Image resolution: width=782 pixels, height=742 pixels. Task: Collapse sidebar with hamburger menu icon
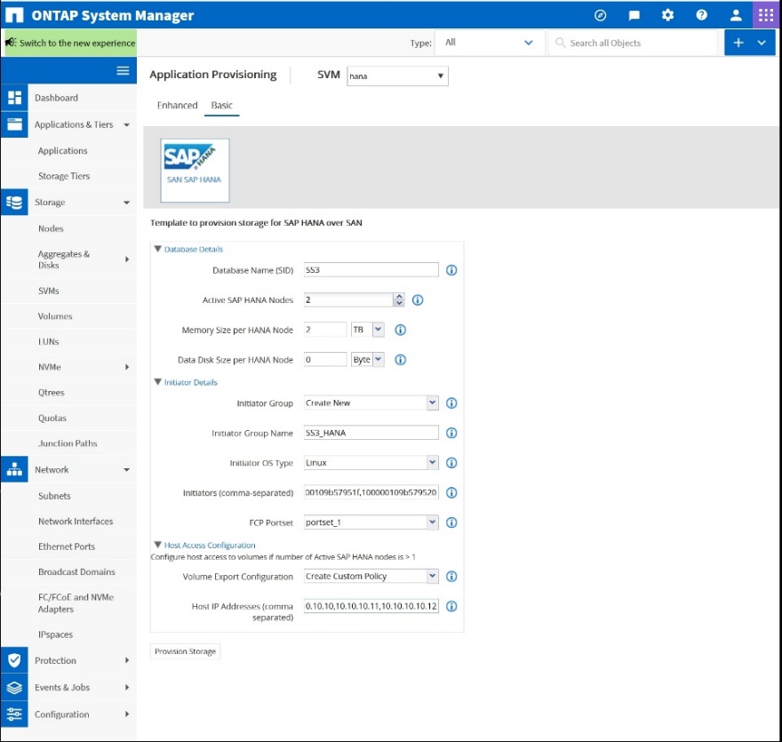[x=123, y=71]
